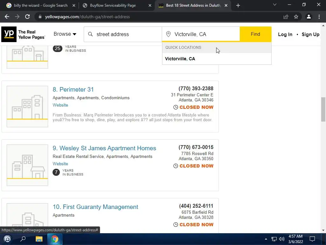Open File Explorer from taskbar
Image resolution: width=326 pixels, height=245 pixels.
pos(39,239)
